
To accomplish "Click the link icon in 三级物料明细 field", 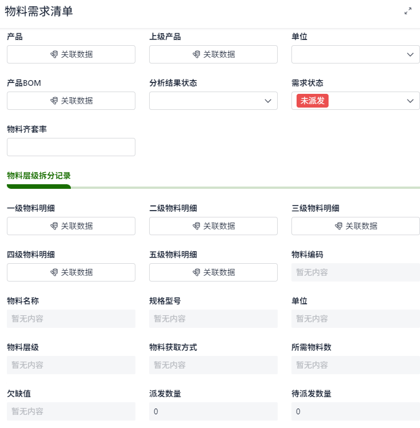I will point(339,226).
